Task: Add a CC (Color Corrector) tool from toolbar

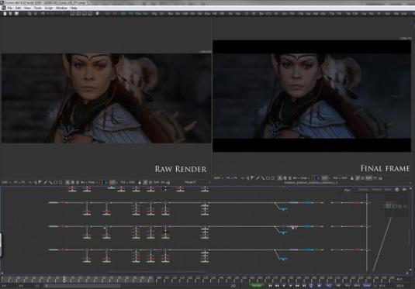Action: pyautogui.click(x=247, y=13)
